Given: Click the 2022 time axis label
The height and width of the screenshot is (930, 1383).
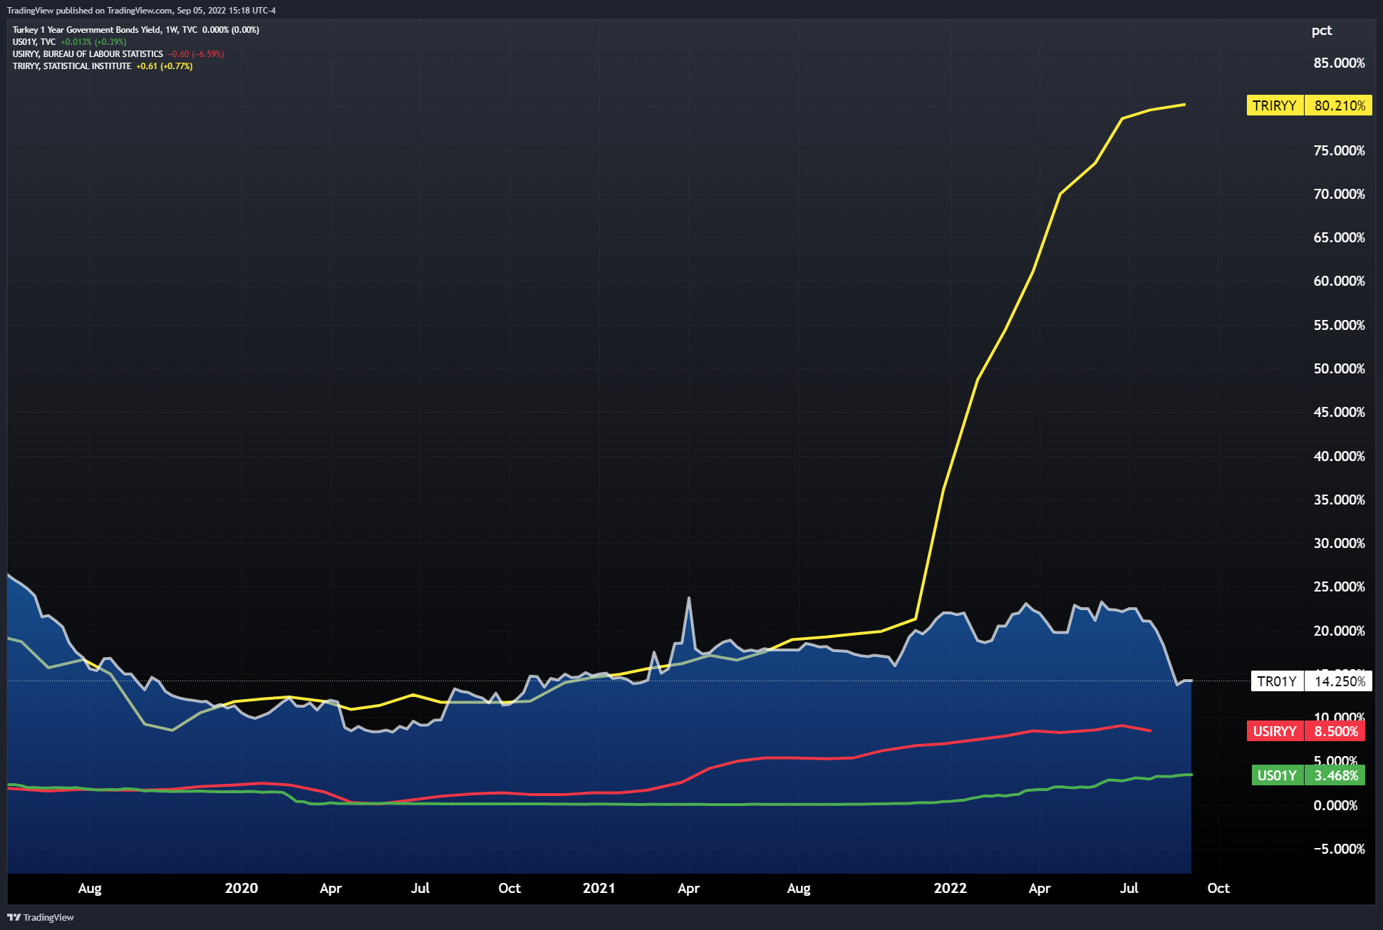Looking at the screenshot, I should click(951, 888).
